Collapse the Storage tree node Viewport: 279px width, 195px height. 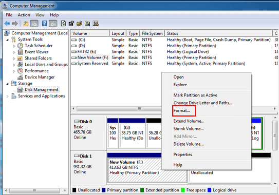tap(7, 84)
